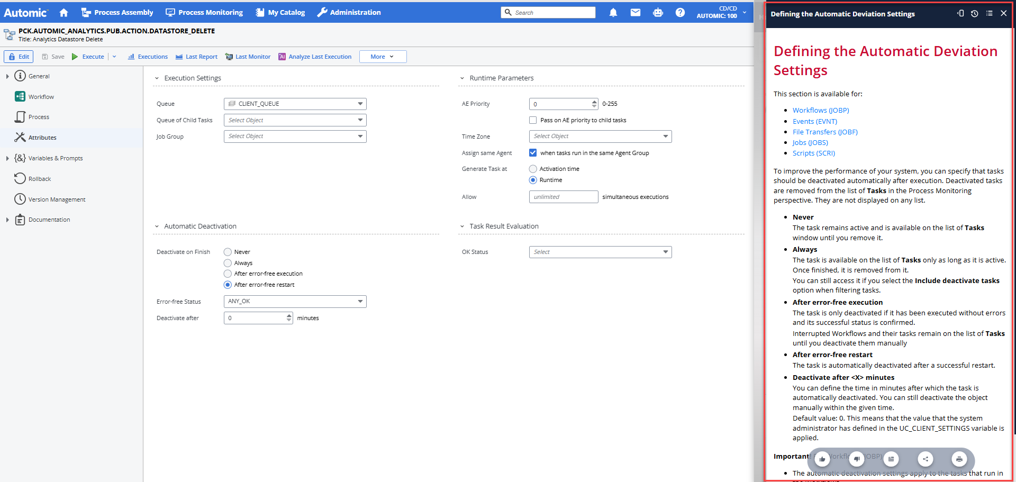Click the help question mark icon
This screenshot has width=1016, height=482.
point(680,12)
